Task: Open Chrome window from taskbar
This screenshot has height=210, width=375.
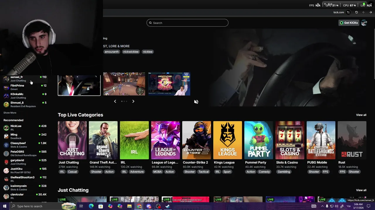Action: [x=139, y=206]
